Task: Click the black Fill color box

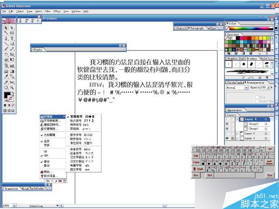Action: 6,95
